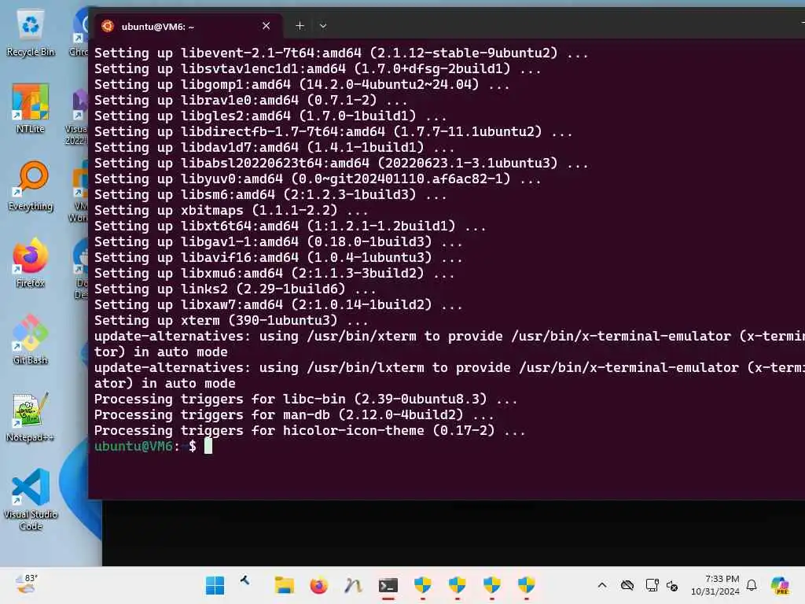The image size is (805, 604).
Task: Close the ubuntu@VM6 terminal tab
Action: pos(266,26)
